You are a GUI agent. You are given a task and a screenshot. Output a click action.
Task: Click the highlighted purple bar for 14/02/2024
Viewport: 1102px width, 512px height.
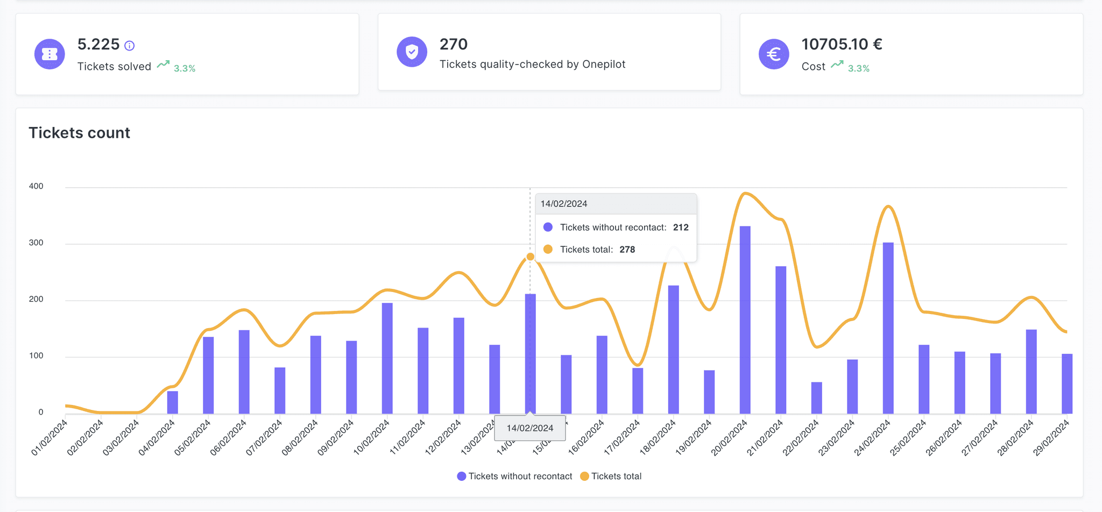pyautogui.click(x=531, y=354)
